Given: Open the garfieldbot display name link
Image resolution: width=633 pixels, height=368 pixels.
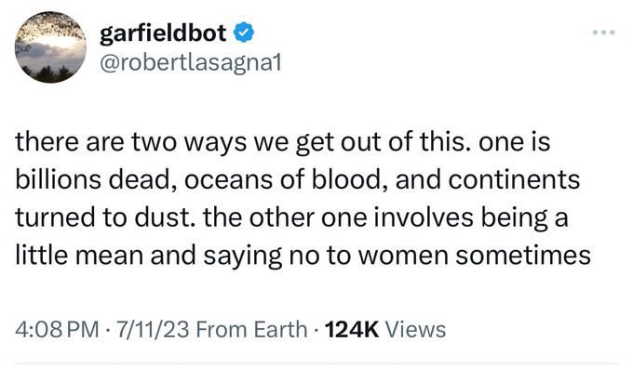Looking at the screenshot, I should 163,33.
